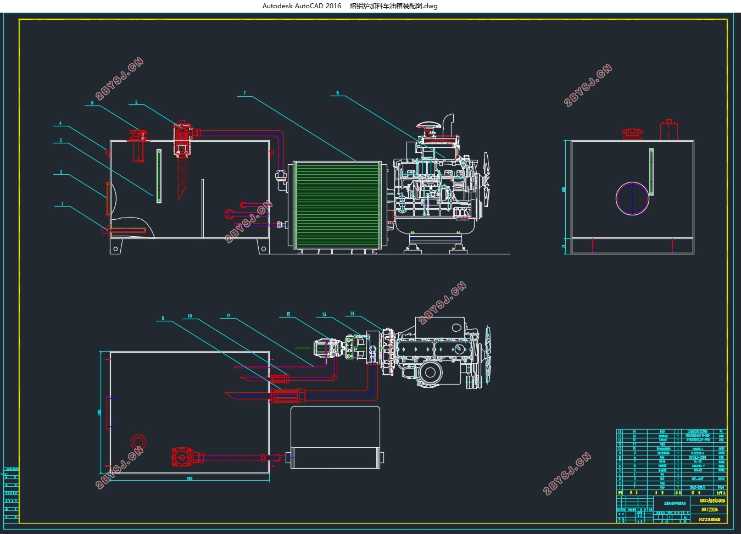The image size is (741, 534).
Task: Pick the green-finned radiator in front view
Action: [337, 205]
